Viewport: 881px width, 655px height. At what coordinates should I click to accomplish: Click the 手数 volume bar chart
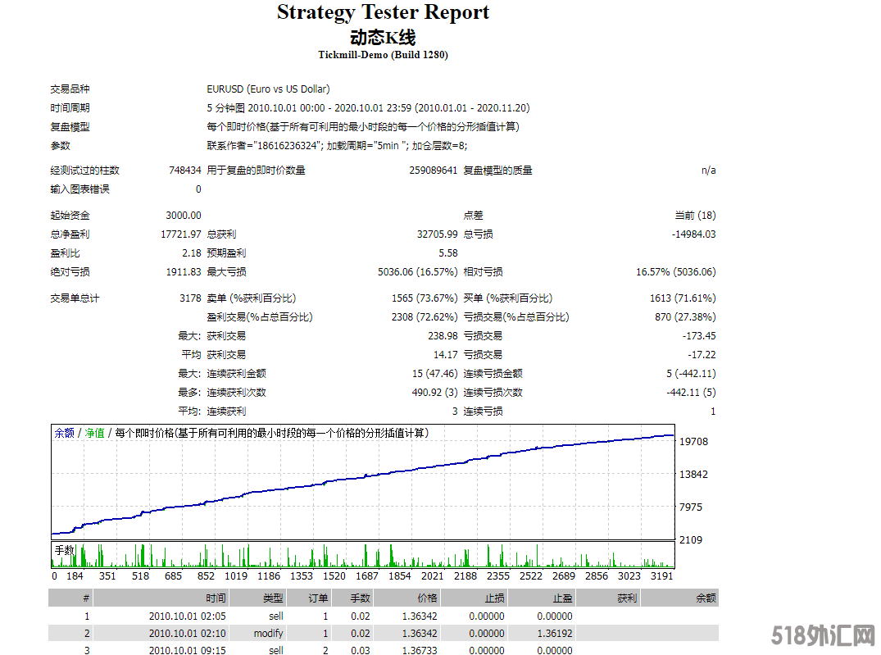tap(362, 556)
